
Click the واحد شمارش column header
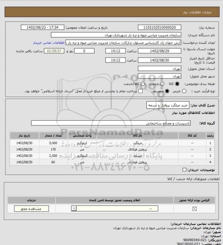coord(82,136)
